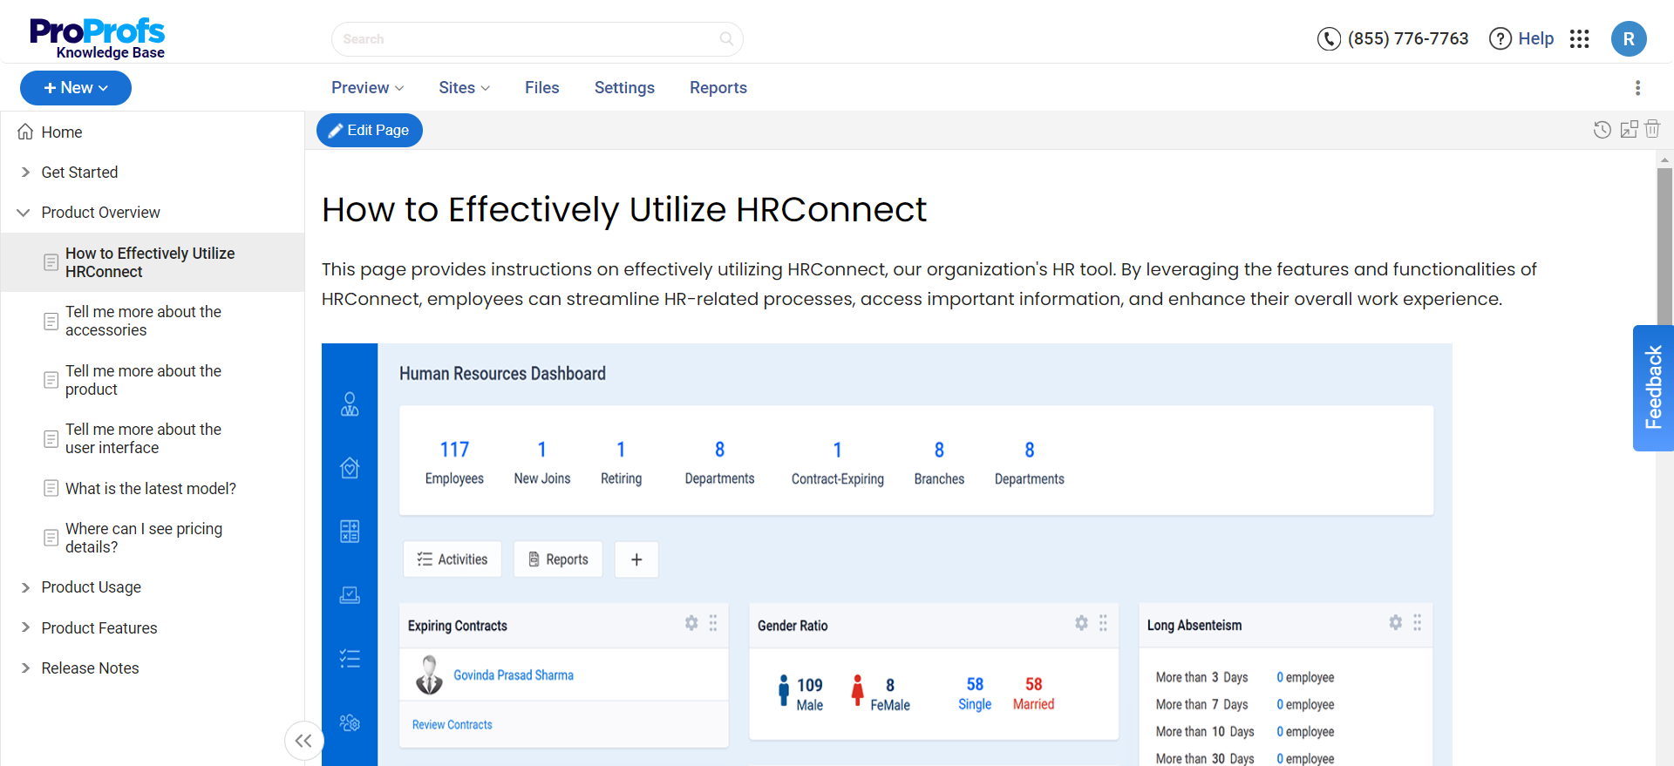Image resolution: width=1674 pixels, height=766 pixels.
Task: Open the Settings menu
Action: (x=624, y=88)
